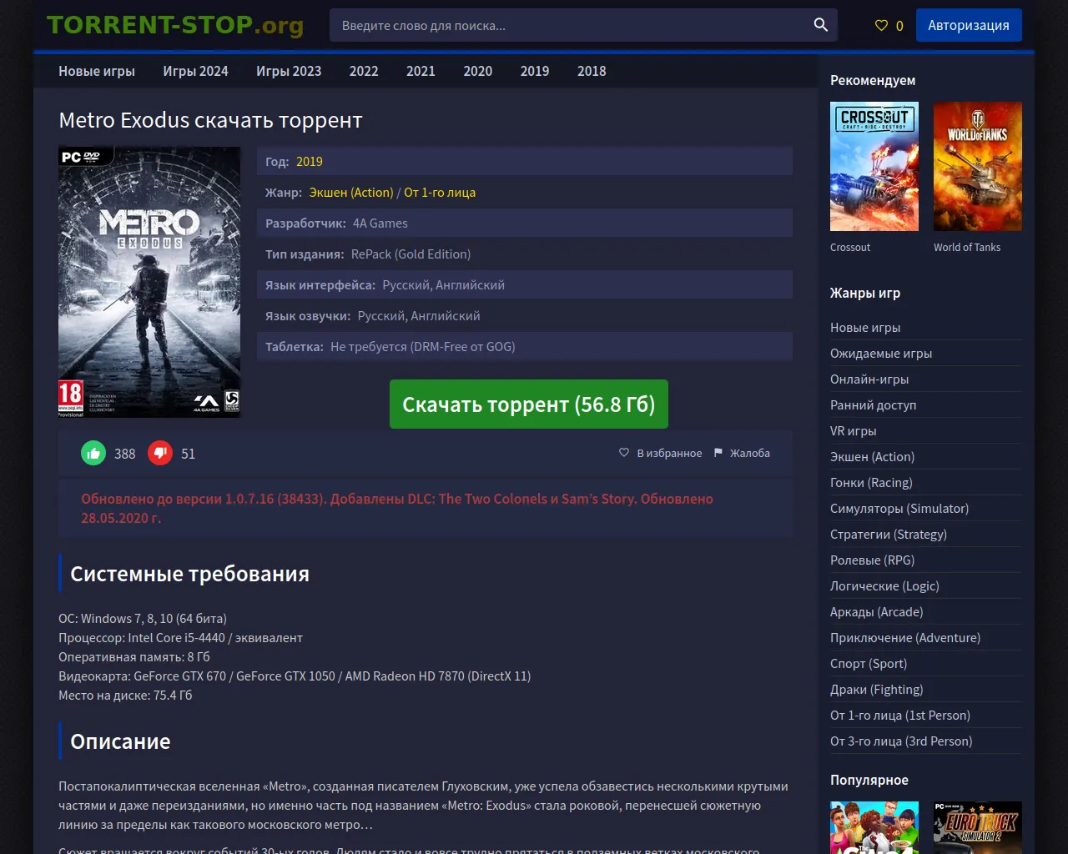
Task: Open sidebar Стратегии (Strategy) genre
Action: (x=889, y=534)
